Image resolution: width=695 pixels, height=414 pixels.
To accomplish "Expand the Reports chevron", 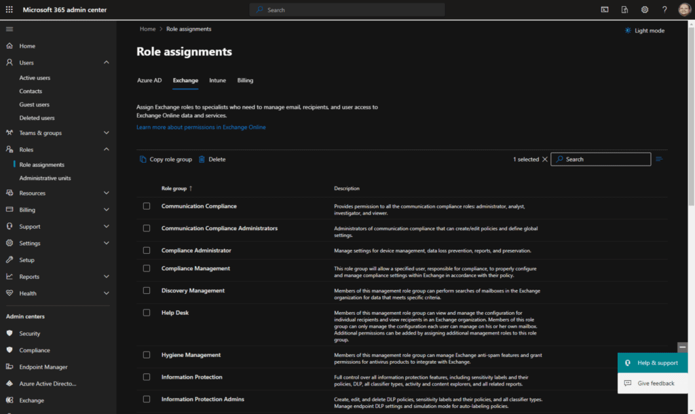I will click(x=107, y=277).
